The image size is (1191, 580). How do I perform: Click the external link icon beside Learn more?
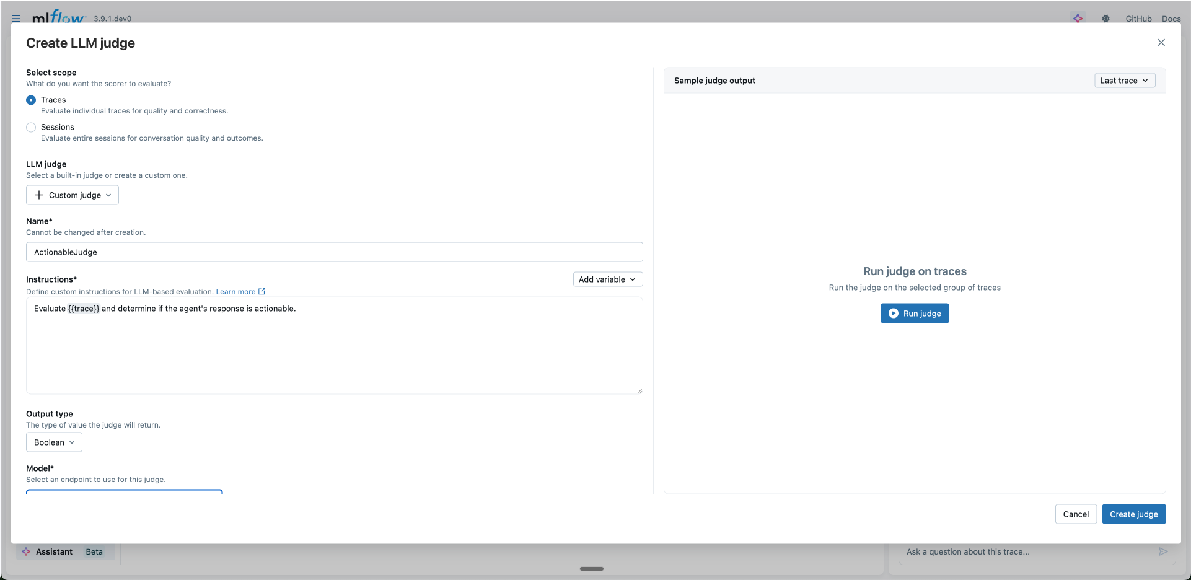click(262, 291)
